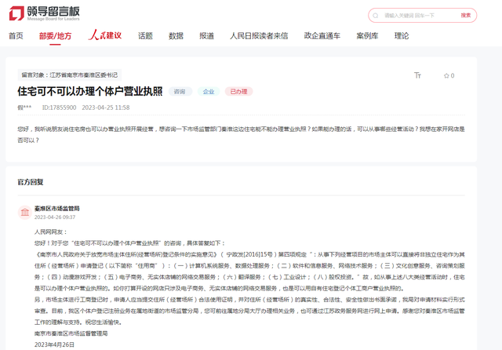Image resolution: width=502 pixels, height=350 pixels.
Task: Click the Tr font size icon
Action: coord(417,75)
